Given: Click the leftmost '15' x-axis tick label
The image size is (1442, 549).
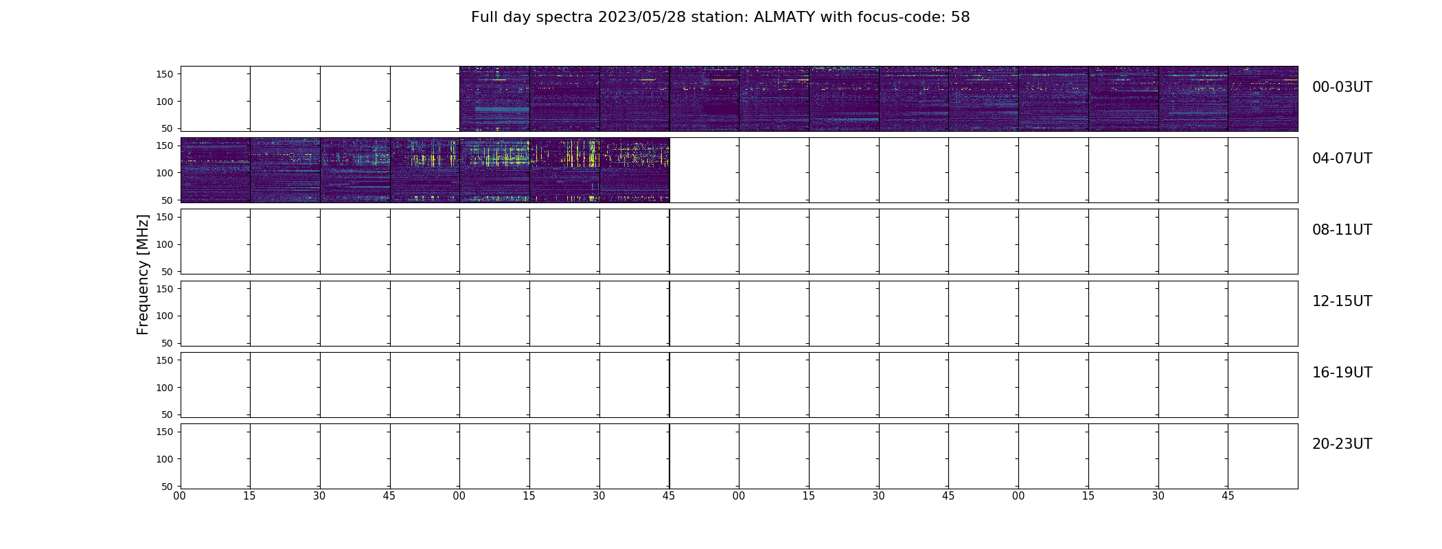Looking at the screenshot, I should pos(249,496).
